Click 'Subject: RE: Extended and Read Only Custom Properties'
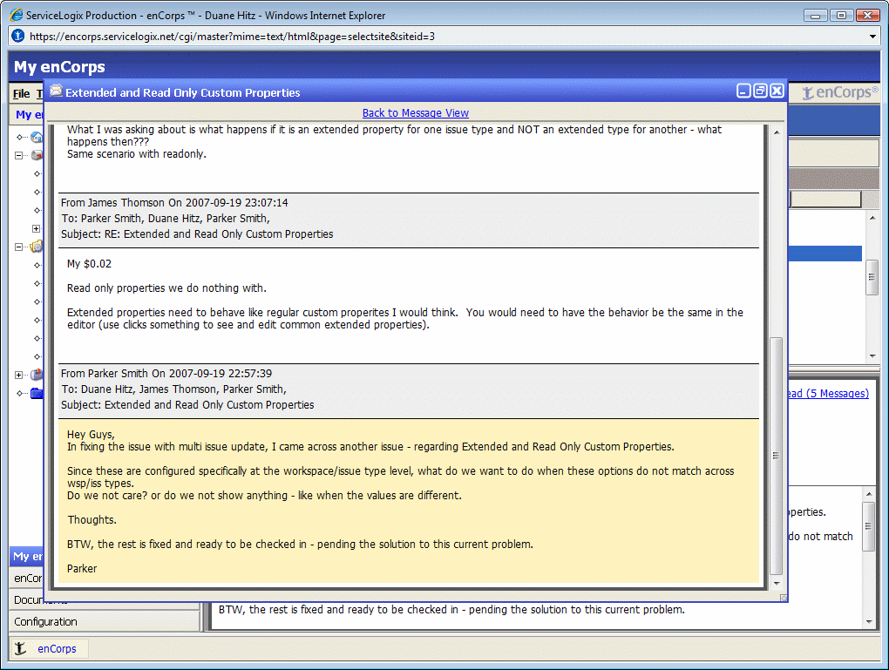Image resolution: width=889 pixels, height=670 pixels. tap(197, 234)
